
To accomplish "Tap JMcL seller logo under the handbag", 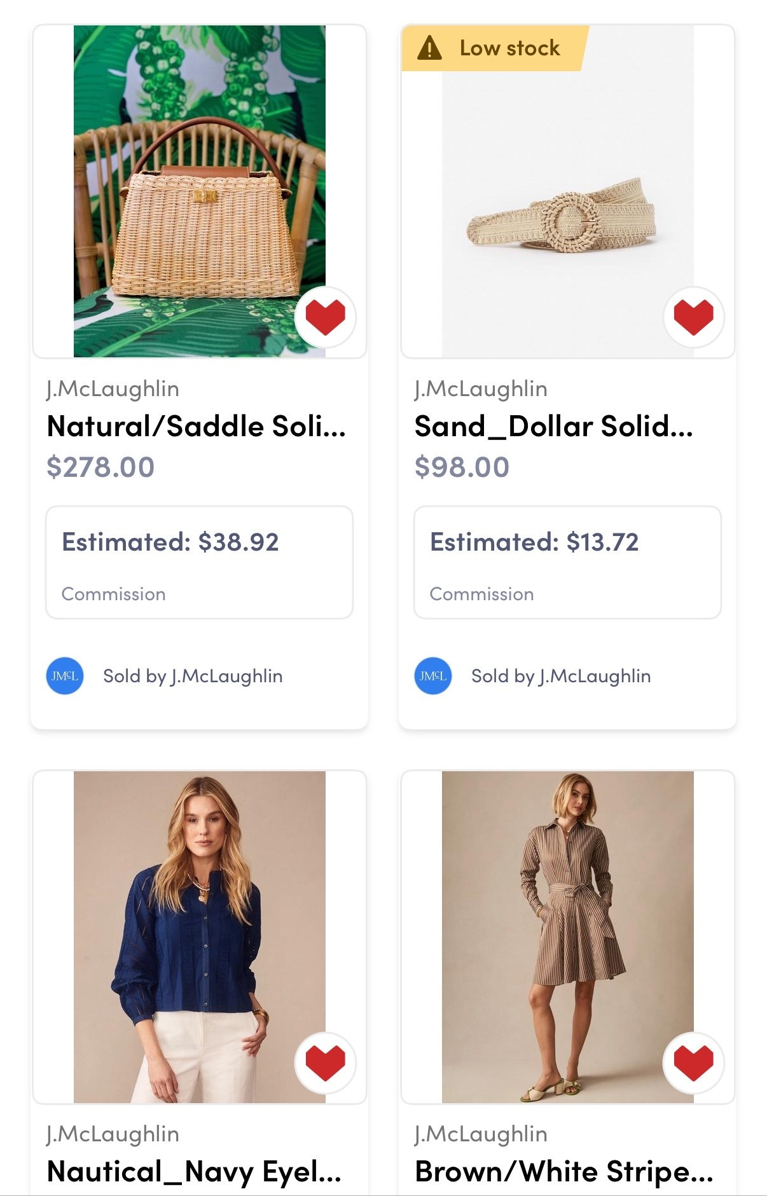I will coord(65,676).
